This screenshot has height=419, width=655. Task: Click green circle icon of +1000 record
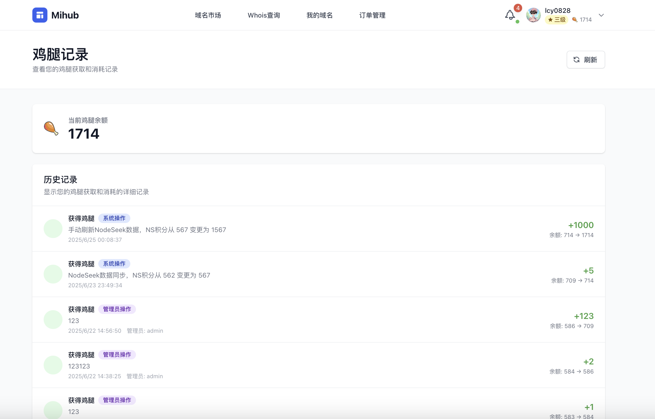pos(53,229)
